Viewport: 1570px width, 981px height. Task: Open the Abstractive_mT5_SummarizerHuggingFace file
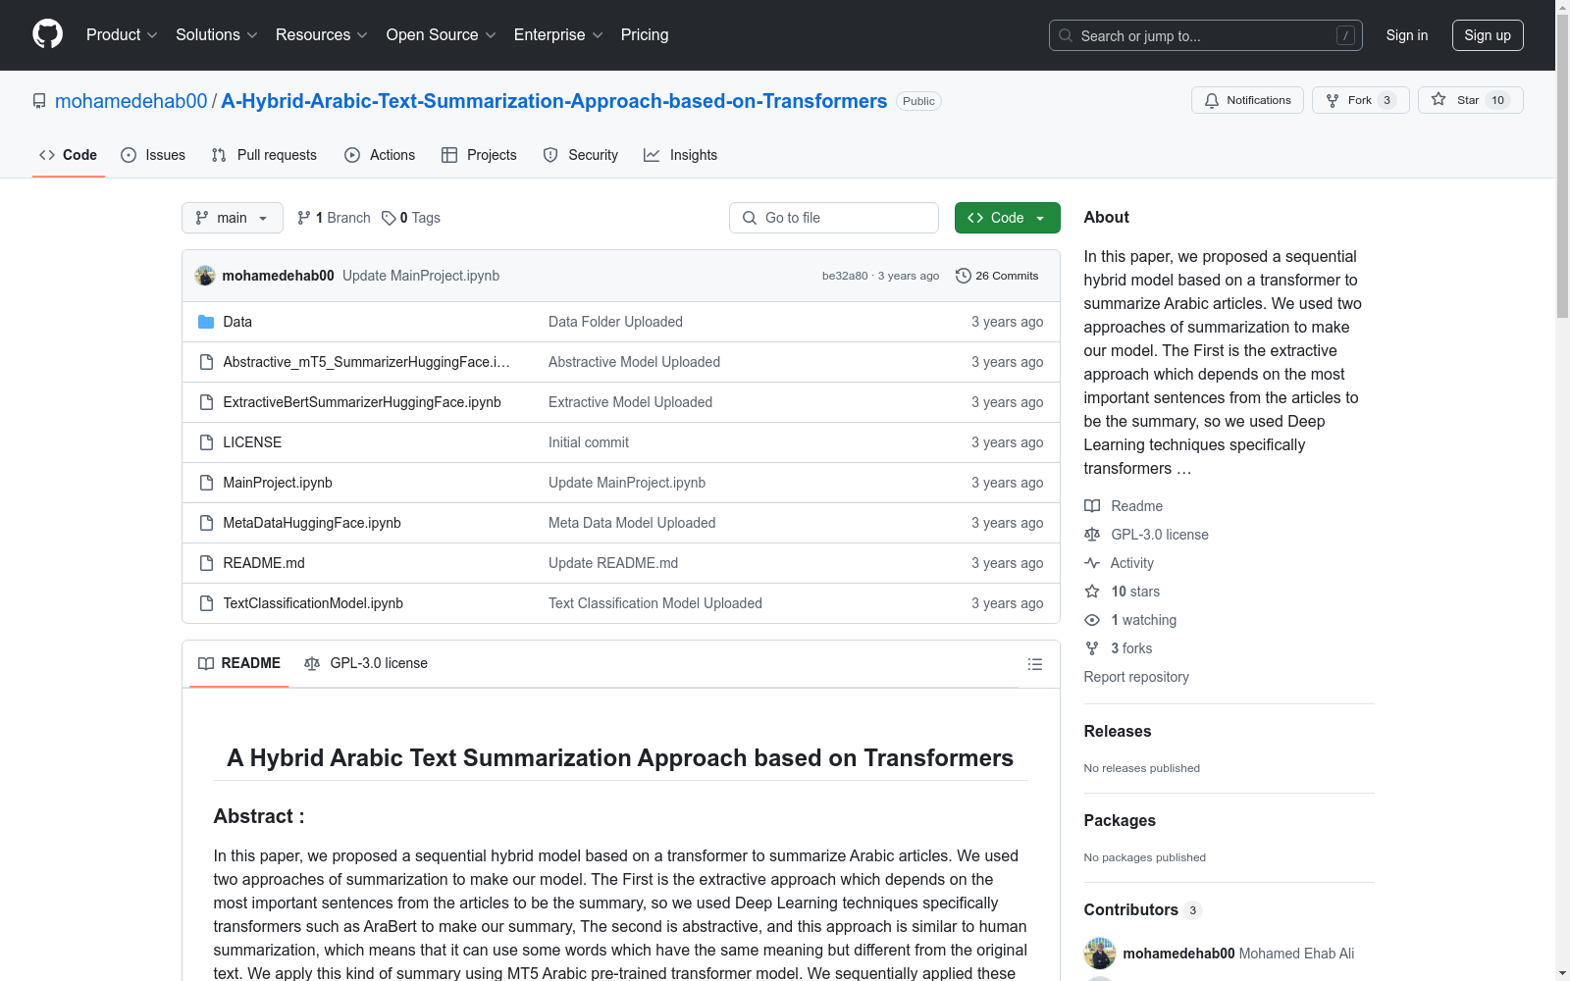366,362
